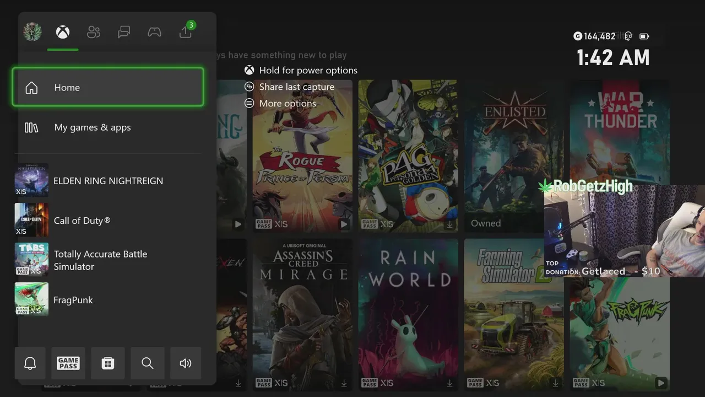Open the People tab in the guide
This screenshot has height=397, width=705.
pos(94,32)
